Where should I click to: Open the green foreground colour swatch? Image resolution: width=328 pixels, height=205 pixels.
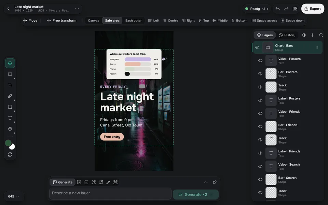[x=8, y=143]
